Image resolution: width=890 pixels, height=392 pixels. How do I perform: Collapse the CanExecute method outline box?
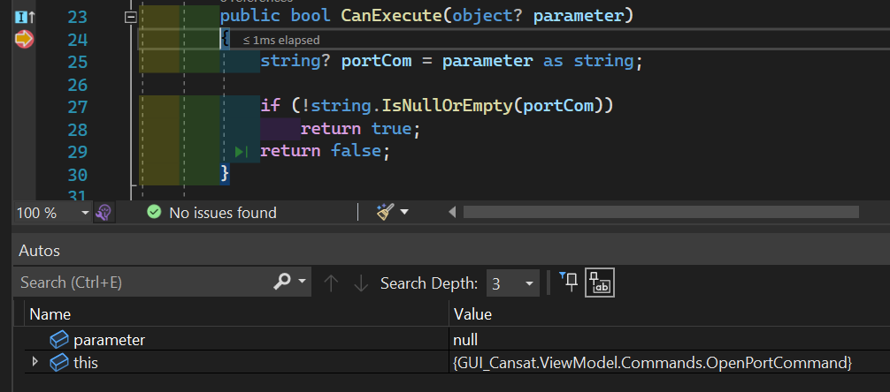click(131, 18)
